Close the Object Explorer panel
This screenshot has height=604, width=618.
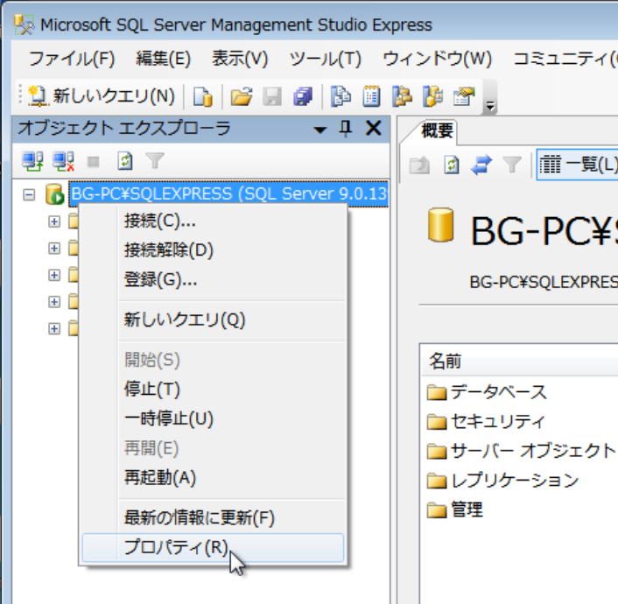373,129
